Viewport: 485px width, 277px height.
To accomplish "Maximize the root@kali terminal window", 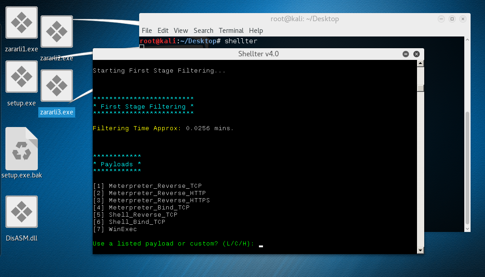I will pos(452,19).
